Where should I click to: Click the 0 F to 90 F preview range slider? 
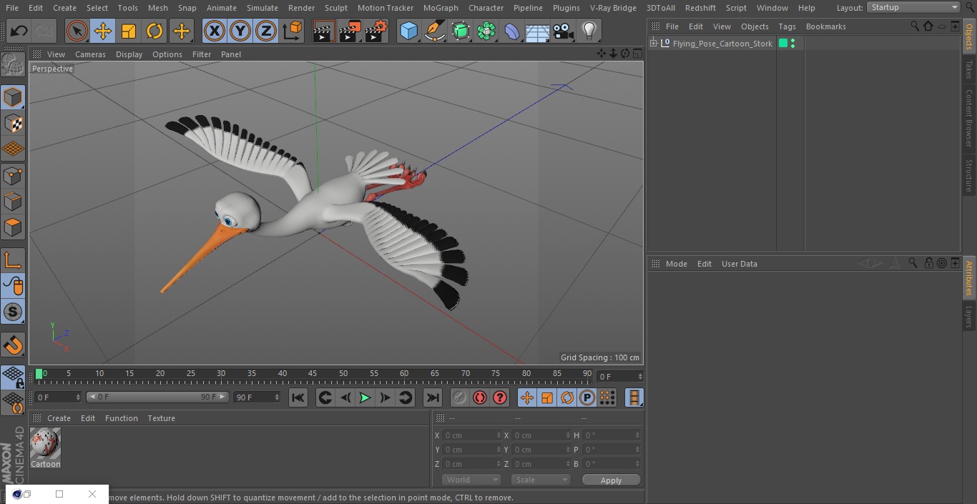[157, 397]
